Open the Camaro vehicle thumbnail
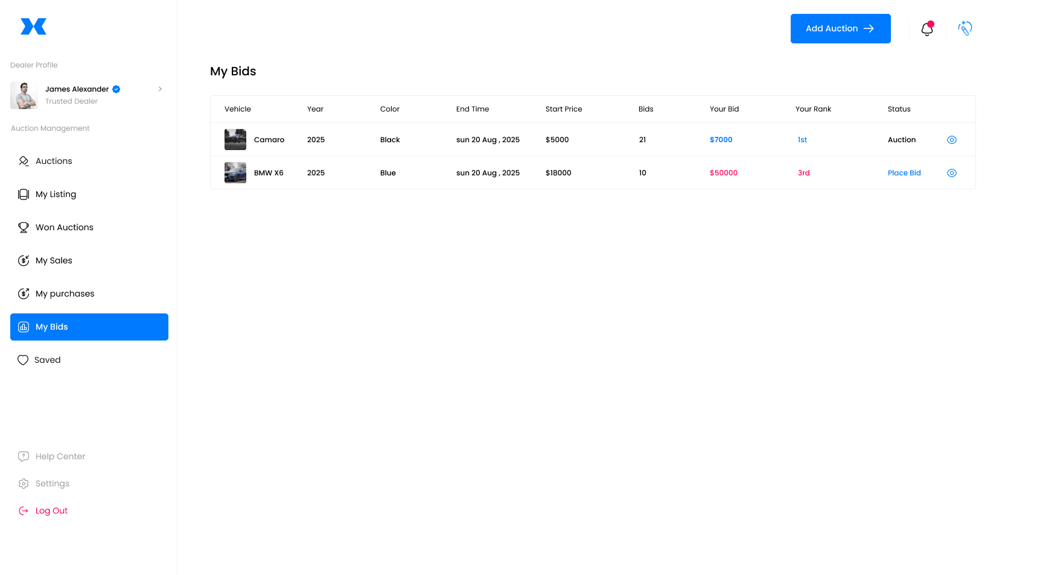The image size is (1043, 575). click(235, 139)
